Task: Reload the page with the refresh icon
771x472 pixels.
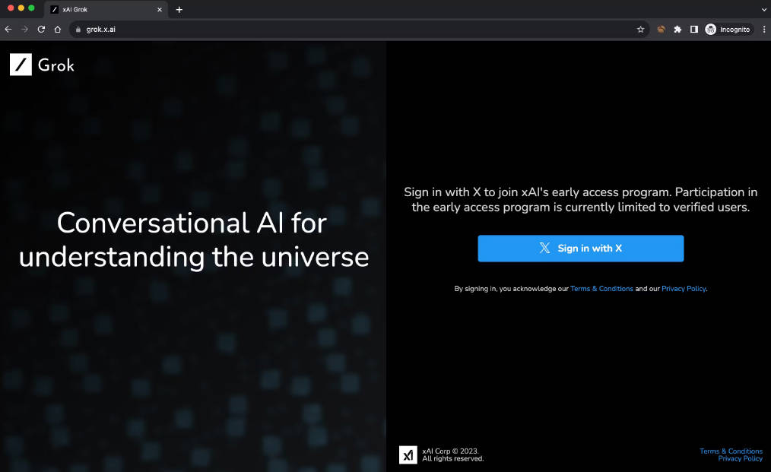Action: pos(40,29)
